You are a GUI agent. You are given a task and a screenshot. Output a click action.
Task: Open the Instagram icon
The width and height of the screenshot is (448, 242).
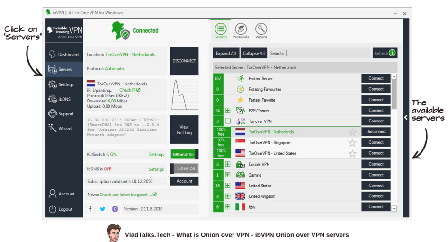(115, 209)
